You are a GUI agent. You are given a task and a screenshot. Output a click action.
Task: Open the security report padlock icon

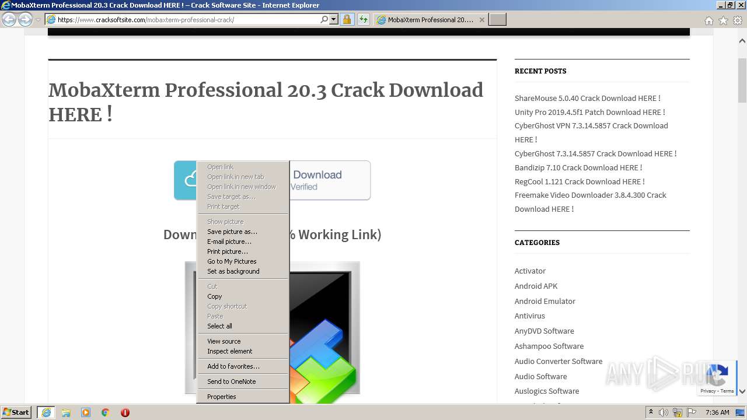[x=347, y=20]
